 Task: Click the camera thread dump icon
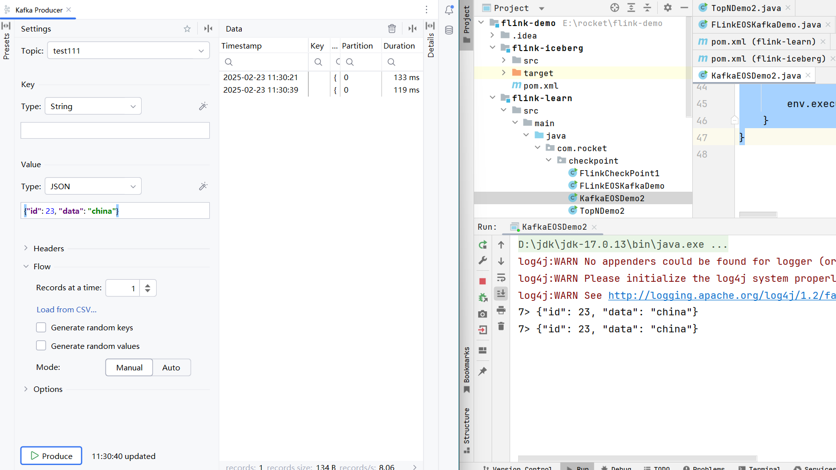tap(483, 314)
